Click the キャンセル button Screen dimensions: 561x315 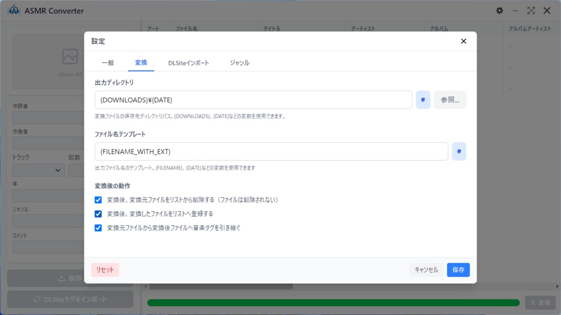pyautogui.click(x=426, y=270)
